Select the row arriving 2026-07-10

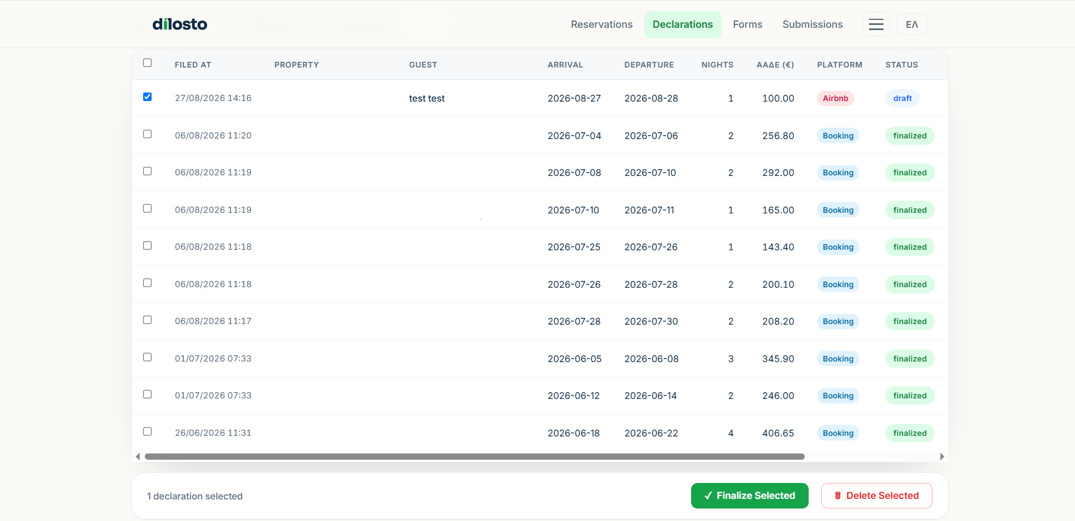click(x=148, y=209)
